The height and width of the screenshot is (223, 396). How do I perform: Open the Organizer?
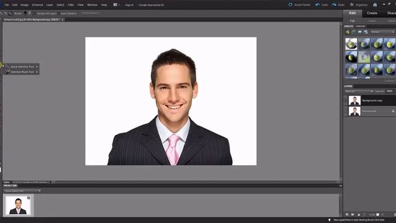[x=359, y=5]
